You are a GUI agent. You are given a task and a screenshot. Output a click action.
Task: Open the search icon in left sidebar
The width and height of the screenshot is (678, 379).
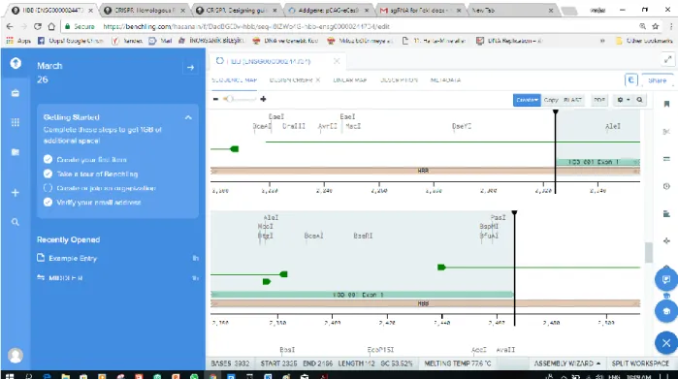(x=16, y=222)
